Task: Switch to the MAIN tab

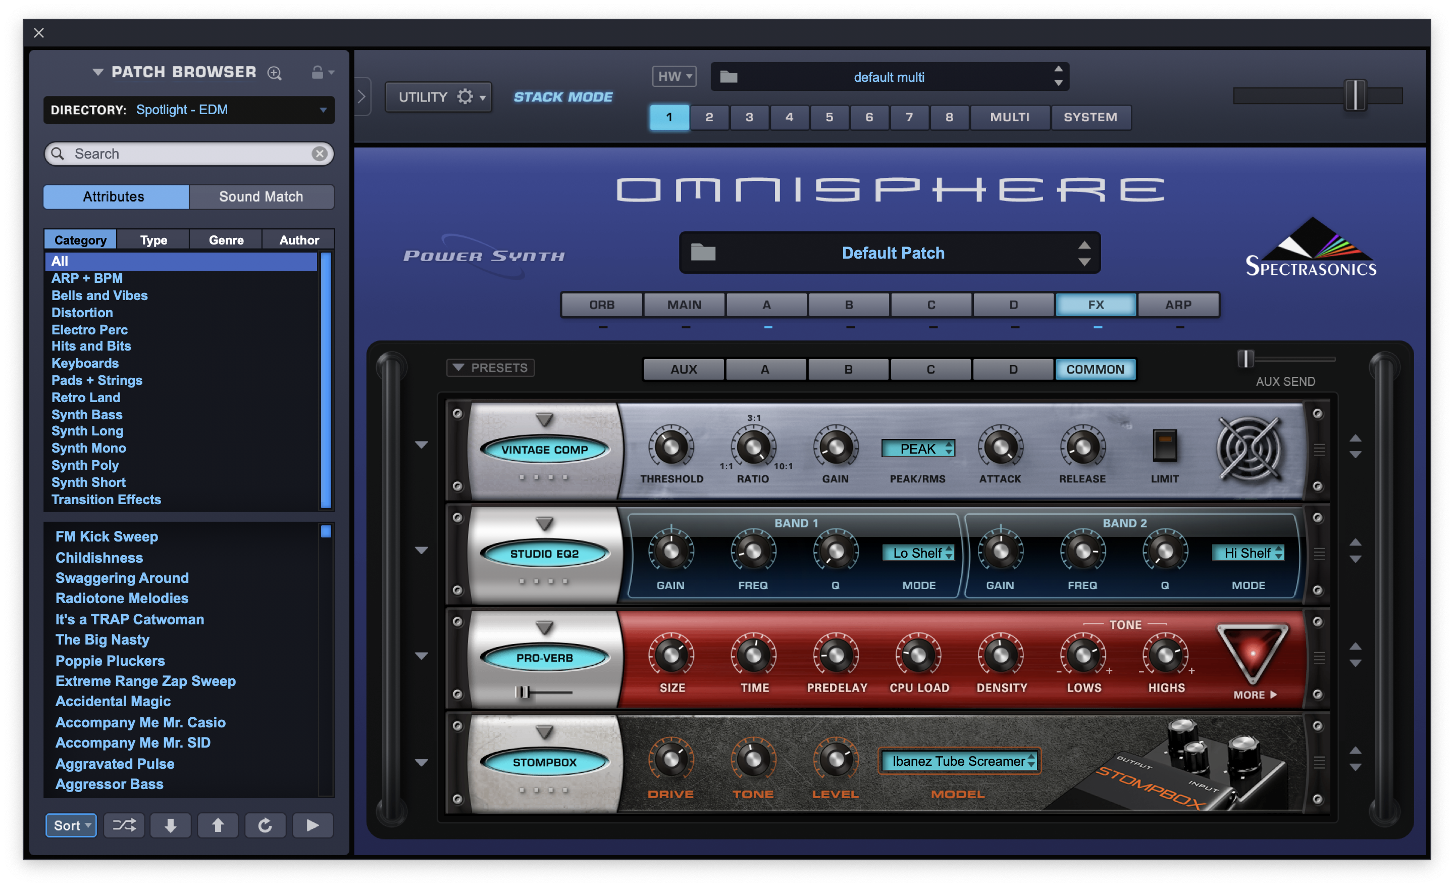Action: tap(685, 305)
